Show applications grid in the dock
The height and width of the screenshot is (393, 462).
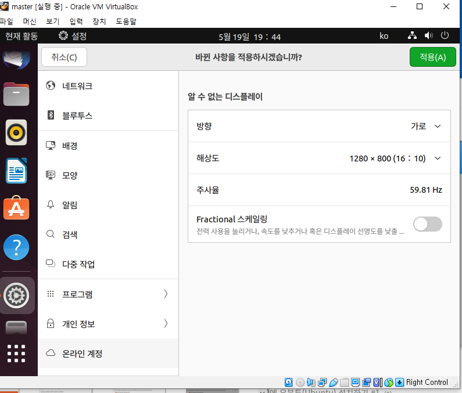(16, 354)
